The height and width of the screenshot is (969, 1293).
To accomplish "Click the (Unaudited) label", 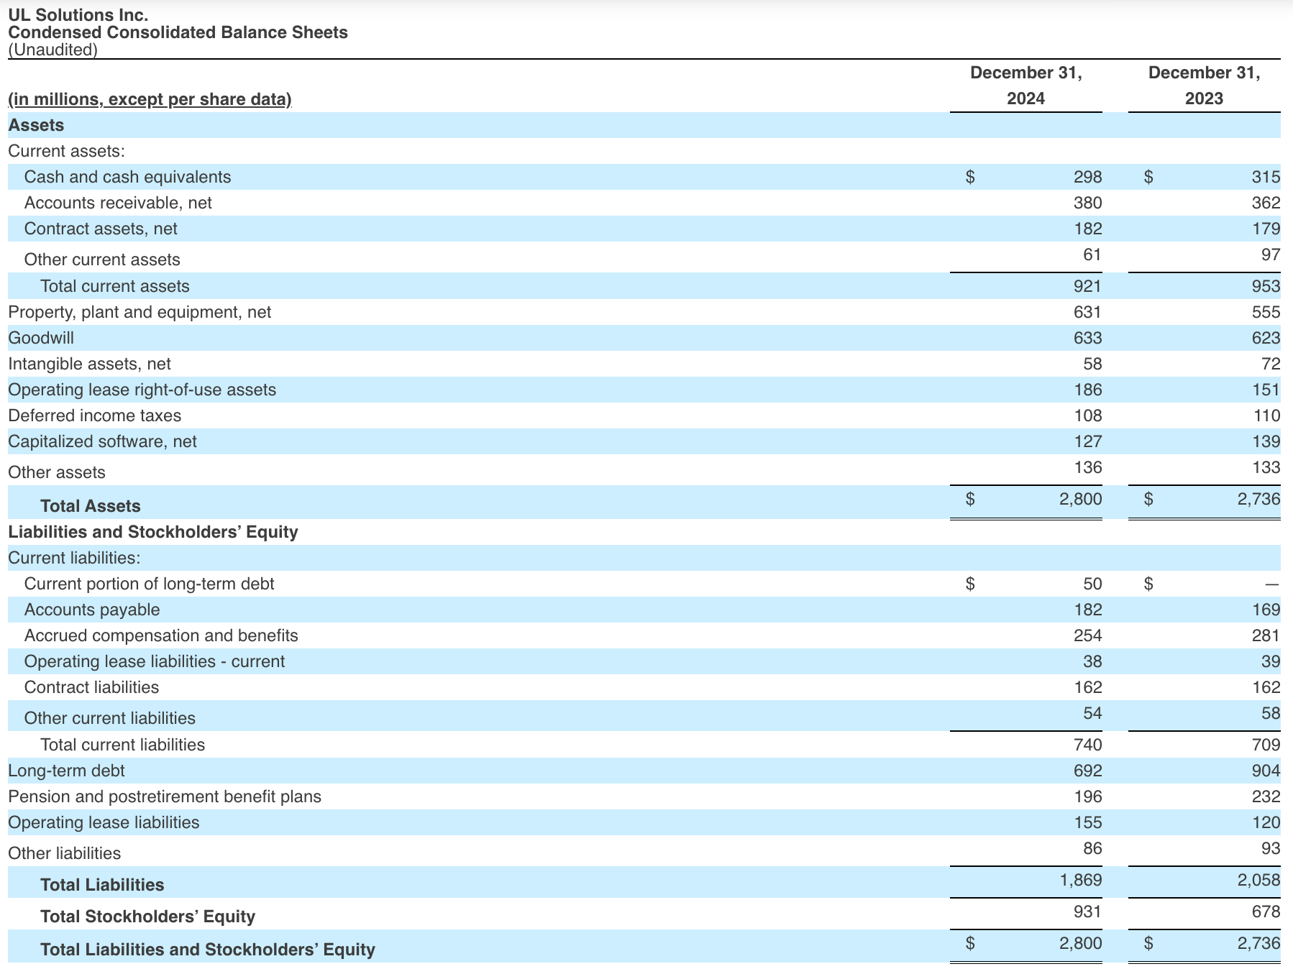I will (52, 50).
